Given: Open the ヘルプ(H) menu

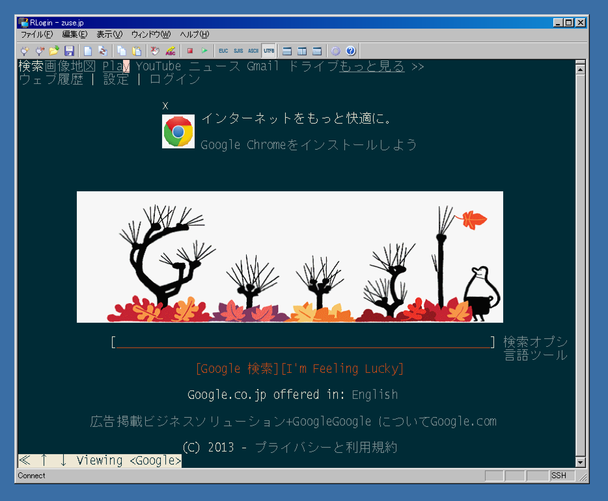Looking at the screenshot, I should point(195,34).
